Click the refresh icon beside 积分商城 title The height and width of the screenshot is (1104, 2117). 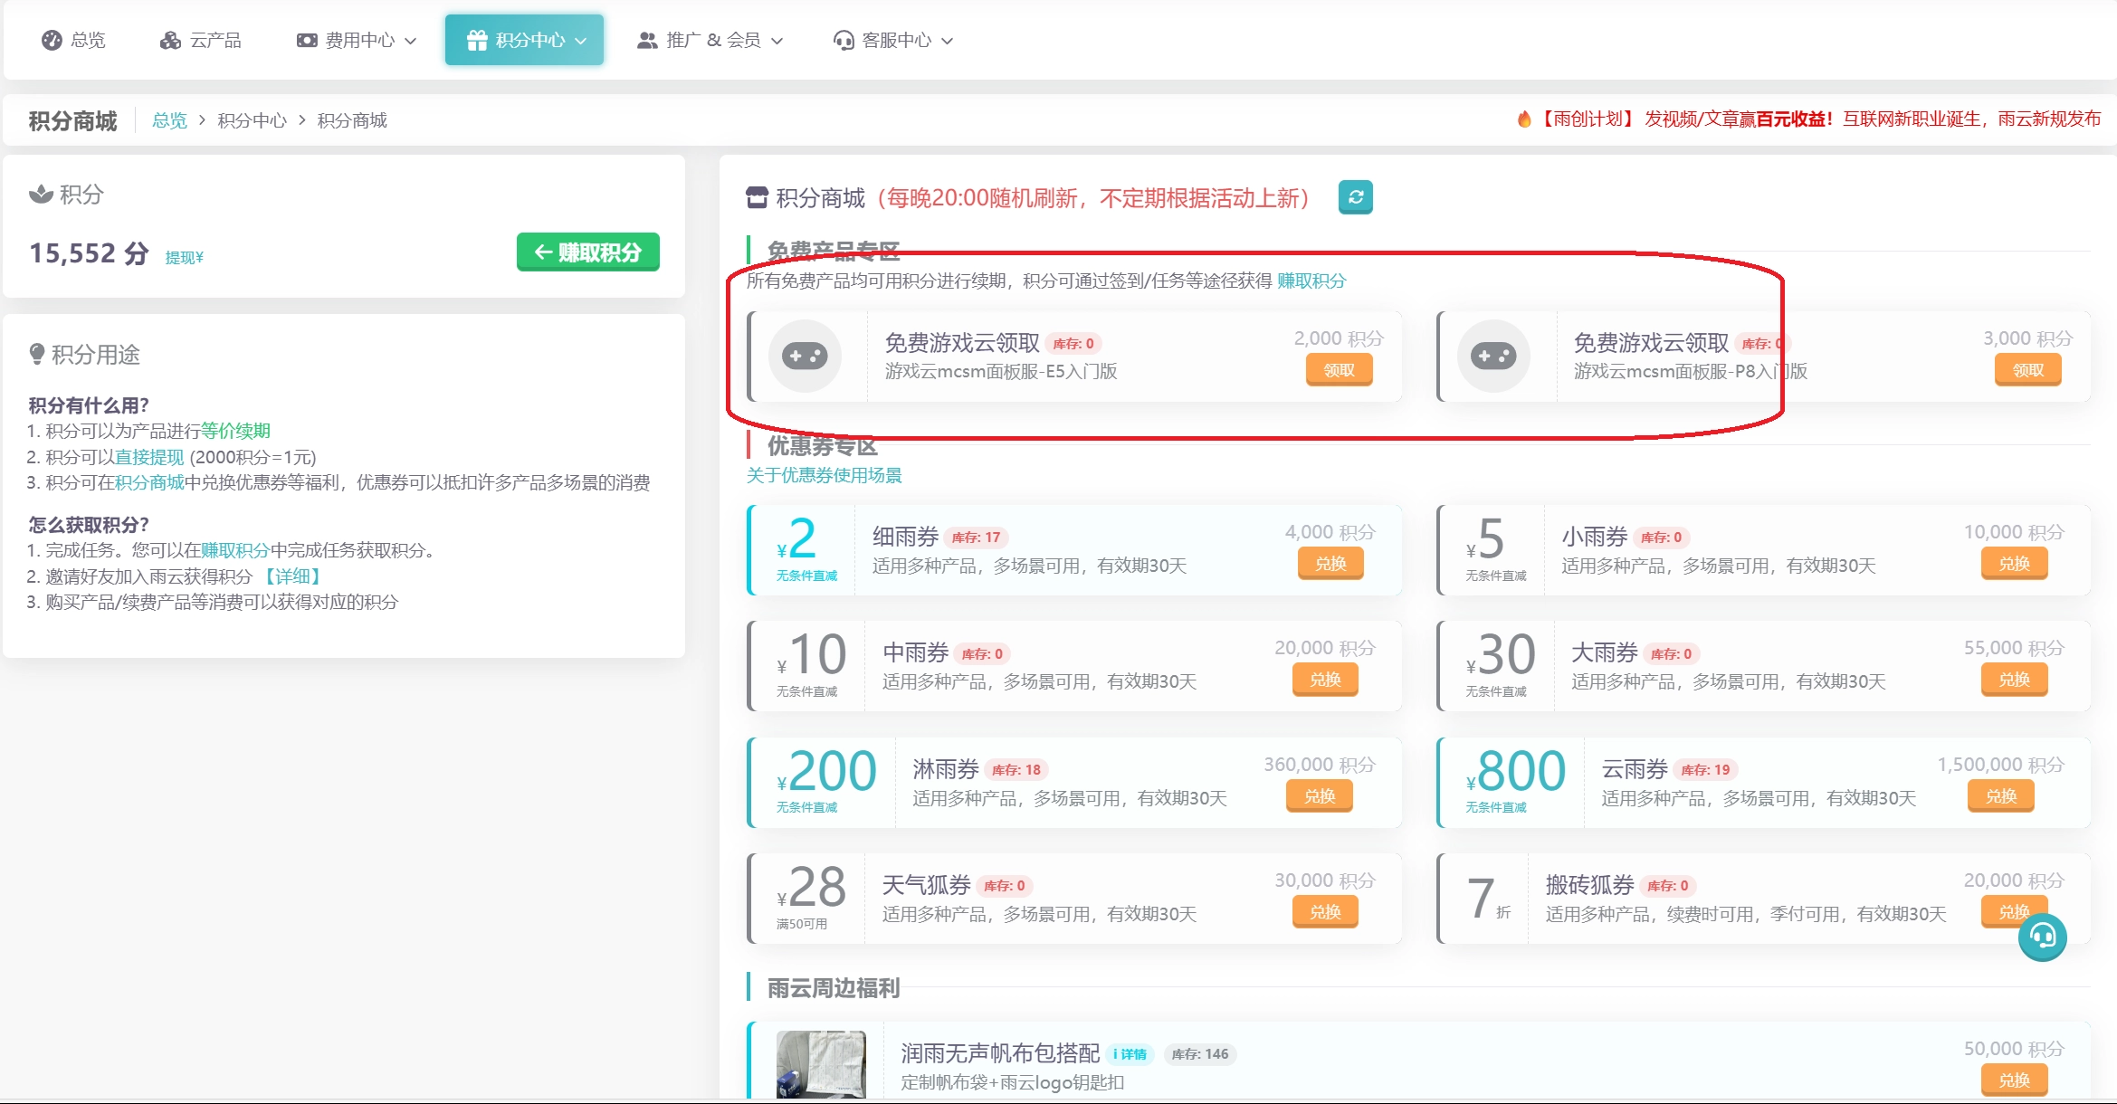1355,197
